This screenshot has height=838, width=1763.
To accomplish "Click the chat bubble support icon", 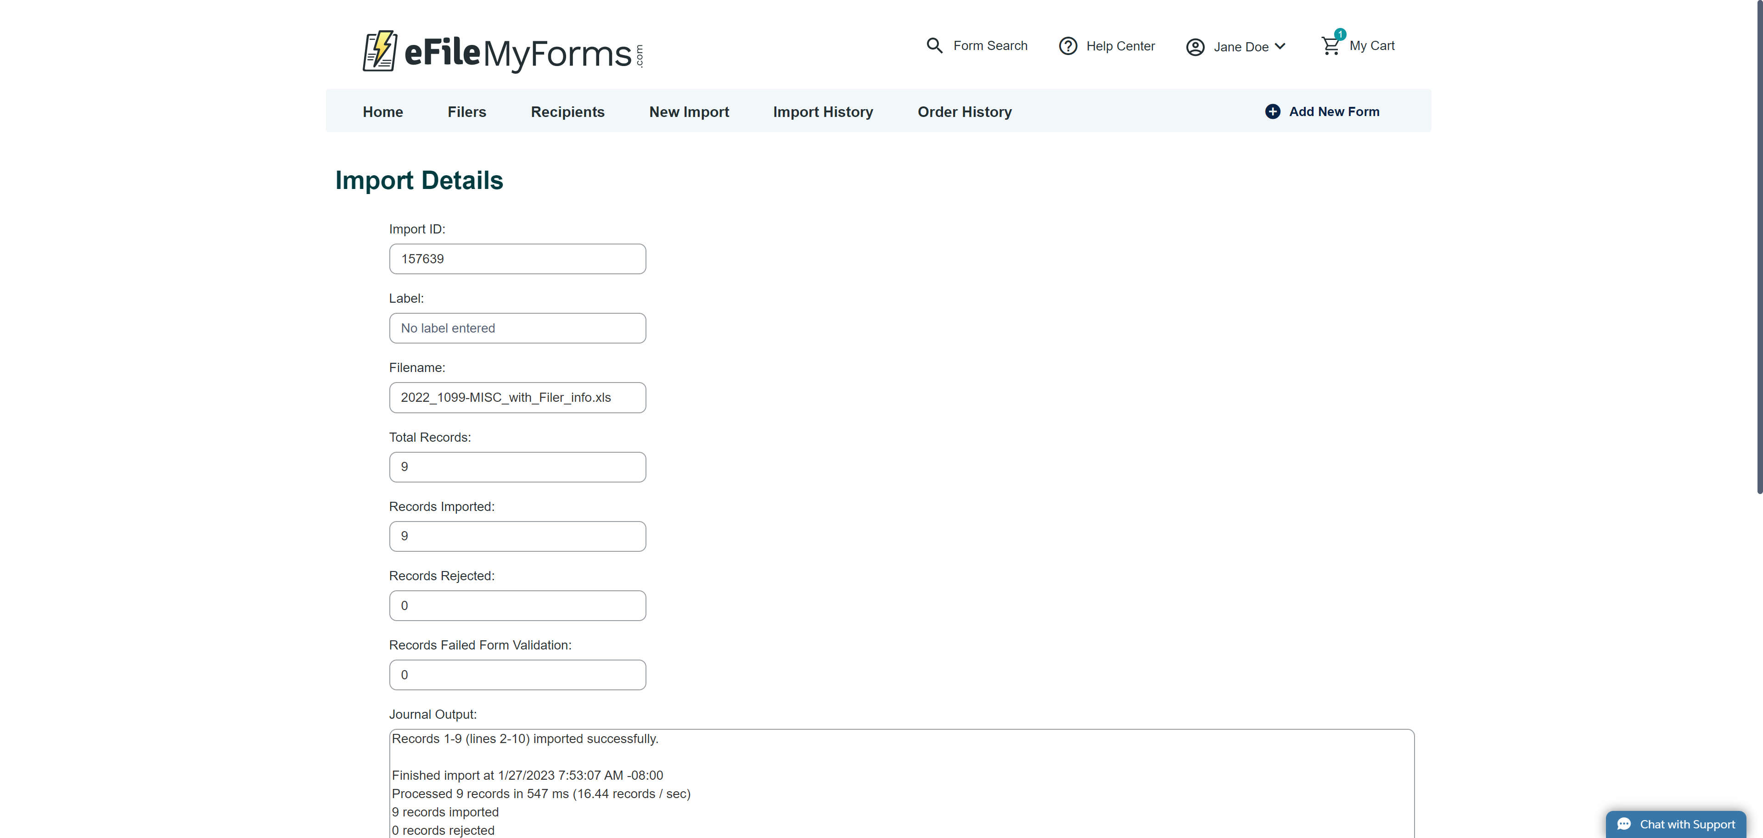I will point(1623,824).
